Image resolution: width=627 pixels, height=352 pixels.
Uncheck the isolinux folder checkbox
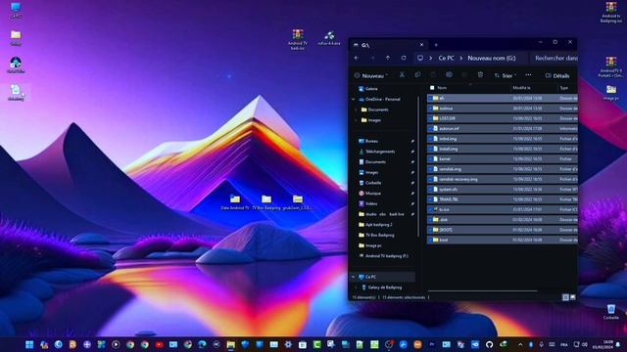[x=430, y=109]
